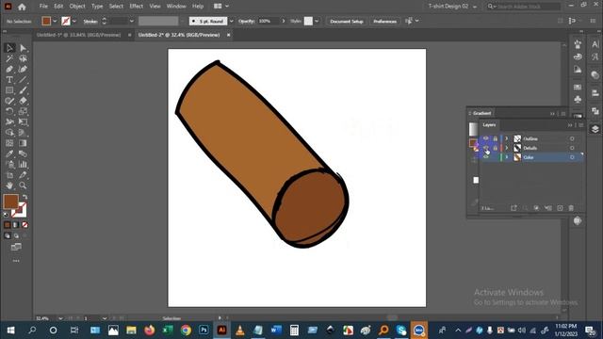The image size is (603, 339).
Task: Open zoom level dropdown in status bar
Action: click(60, 318)
